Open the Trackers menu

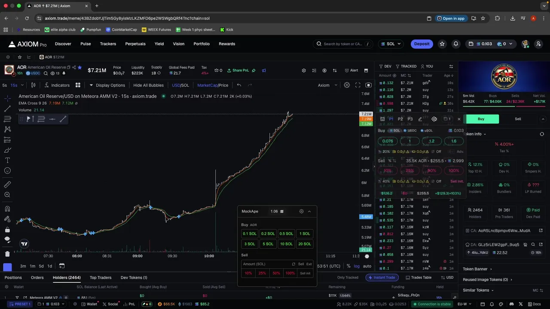click(x=108, y=44)
